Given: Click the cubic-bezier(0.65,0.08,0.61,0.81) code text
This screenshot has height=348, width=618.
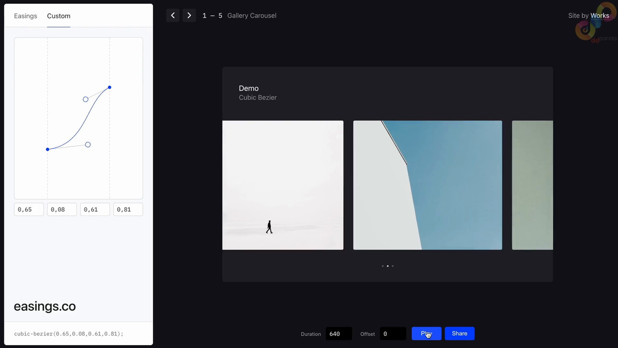Looking at the screenshot, I should (x=69, y=333).
